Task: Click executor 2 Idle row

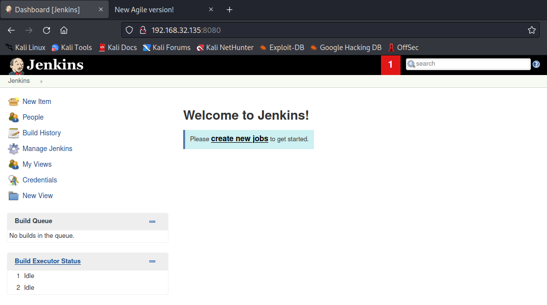Action: (88, 288)
